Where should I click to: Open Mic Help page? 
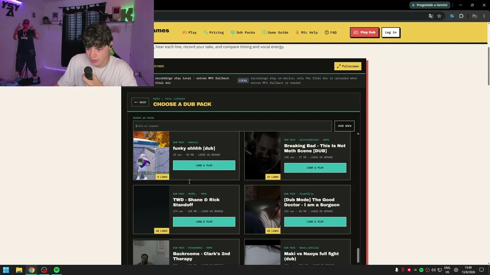(x=307, y=32)
